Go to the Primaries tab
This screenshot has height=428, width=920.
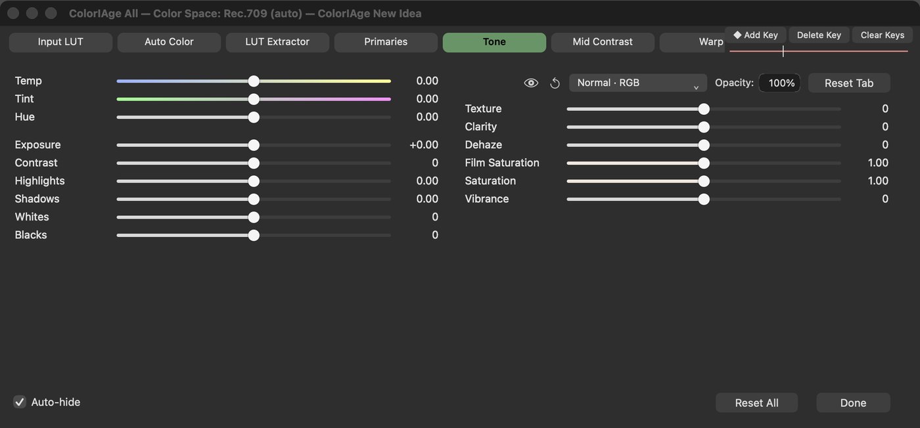point(386,42)
